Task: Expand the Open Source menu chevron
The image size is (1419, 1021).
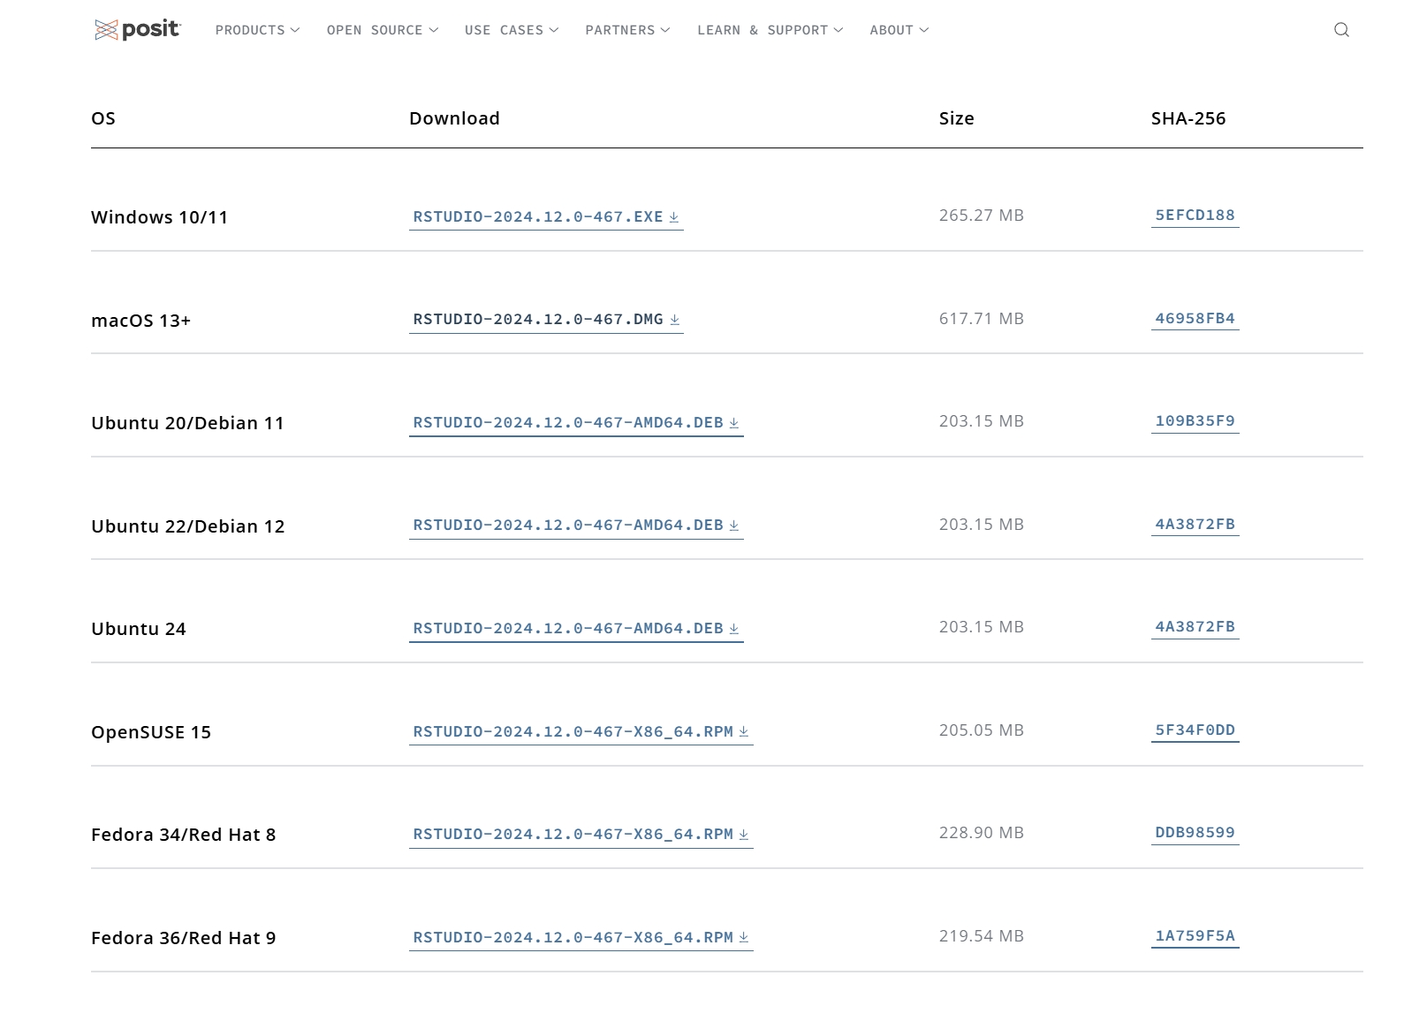Action: point(434,30)
